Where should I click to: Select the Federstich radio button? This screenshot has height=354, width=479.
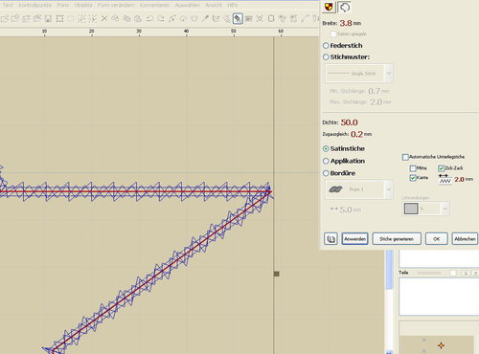coord(326,46)
